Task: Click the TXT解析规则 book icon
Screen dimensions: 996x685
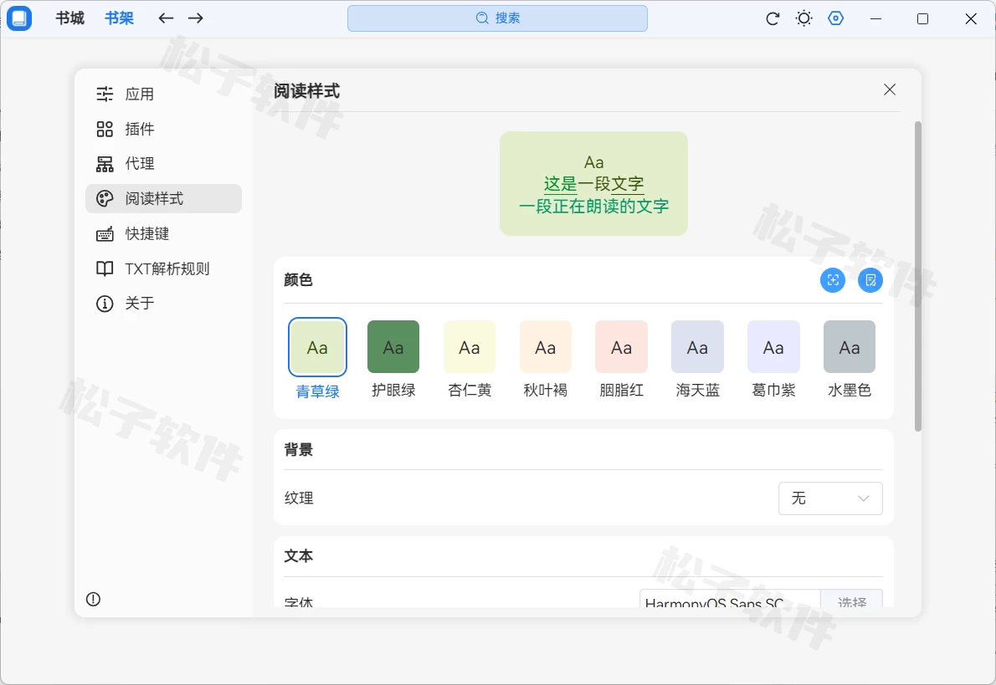Action: (105, 268)
